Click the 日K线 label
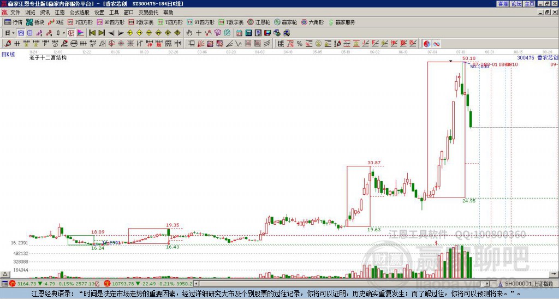The height and width of the screenshot is (299, 559). (8, 55)
